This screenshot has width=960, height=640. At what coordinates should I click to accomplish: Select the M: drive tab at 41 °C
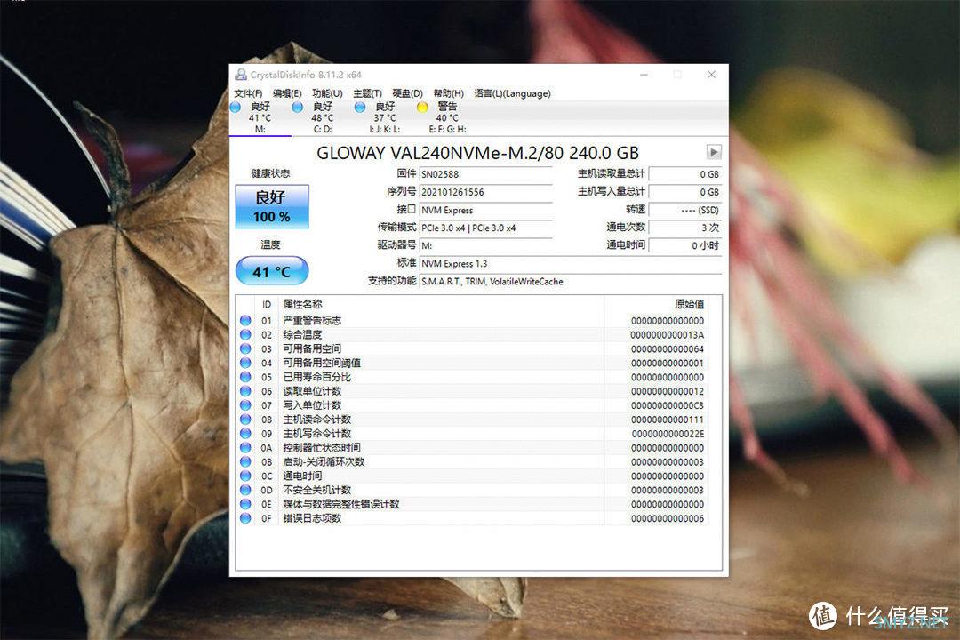pyautogui.click(x=260, y=117)
